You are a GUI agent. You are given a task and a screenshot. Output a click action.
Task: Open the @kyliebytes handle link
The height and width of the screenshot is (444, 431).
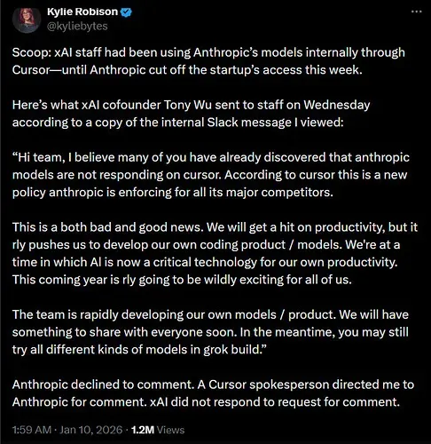(x=77, y=27)
